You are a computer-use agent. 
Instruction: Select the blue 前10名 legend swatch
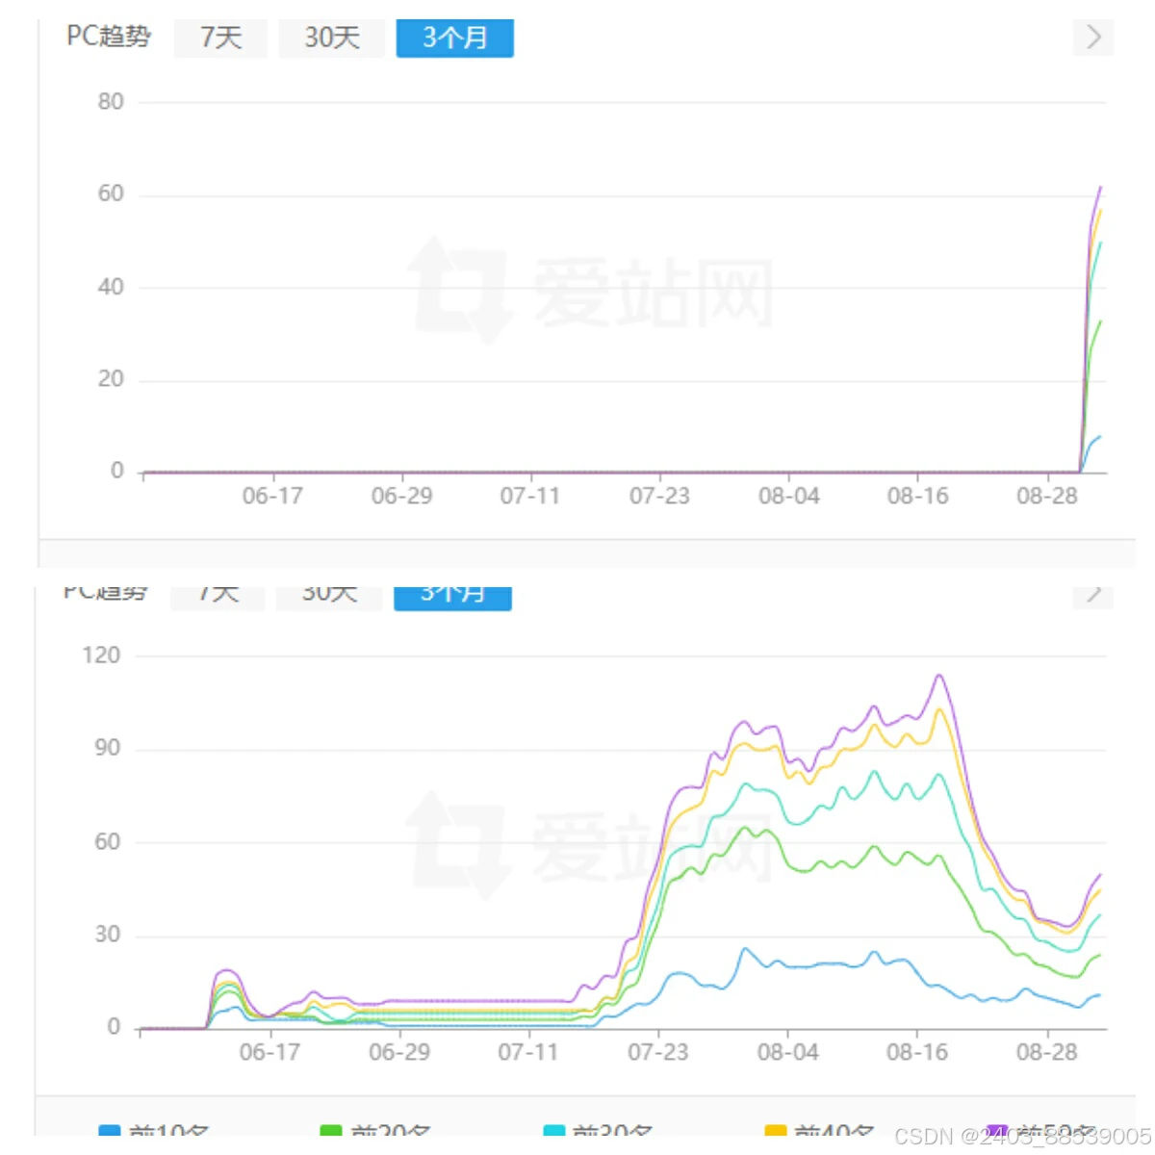click(108, 1131)
